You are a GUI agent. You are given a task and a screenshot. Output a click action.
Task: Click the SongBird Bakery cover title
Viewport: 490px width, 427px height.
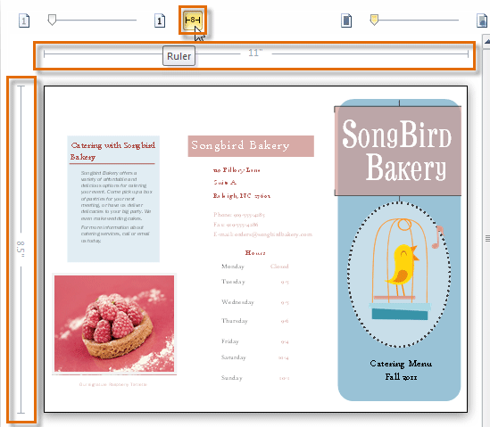(x=398, y=151)
